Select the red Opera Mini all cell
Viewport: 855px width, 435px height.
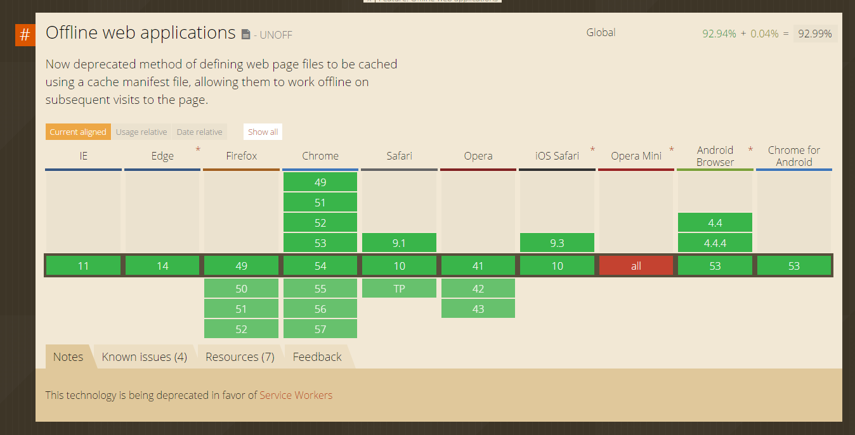click(x=636, y=266)
